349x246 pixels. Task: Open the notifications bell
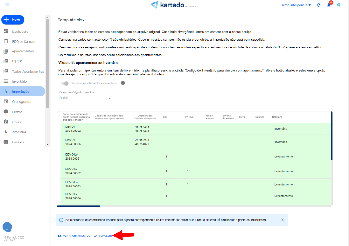(329, 5)
